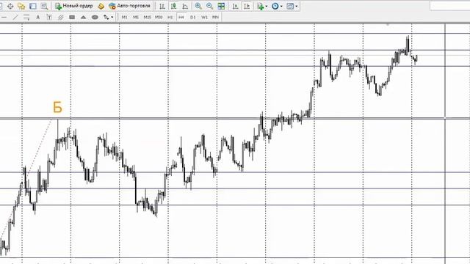The image size is (470, 264).
Task: Click the periods clock icon
Action: pos(275,6)
